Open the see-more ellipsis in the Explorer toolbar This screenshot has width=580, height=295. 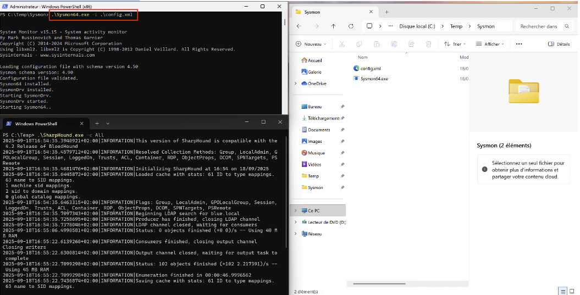point(518,44)
